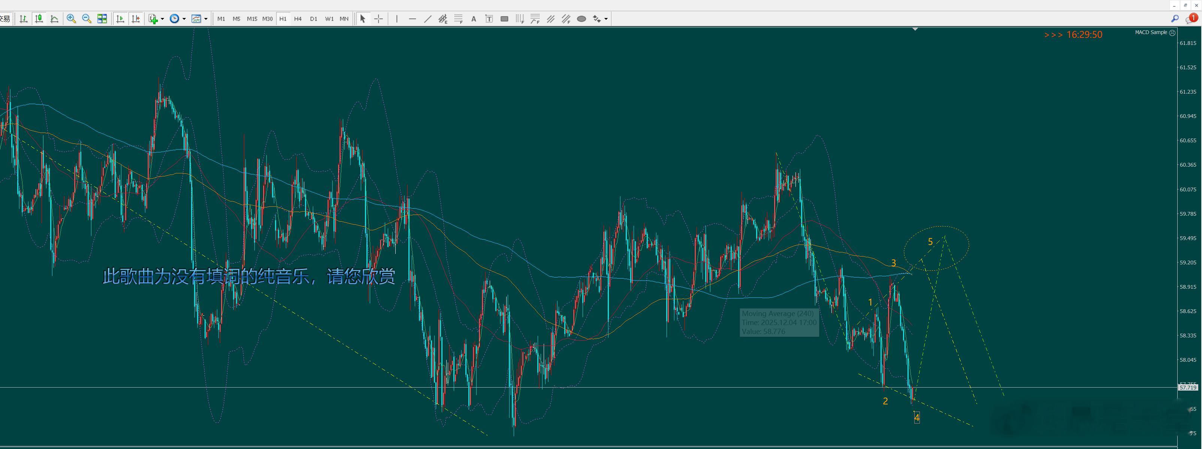Choose the D1 timeframe button
This screenshot has height=449, width=1202.
[x=314, y=19]
